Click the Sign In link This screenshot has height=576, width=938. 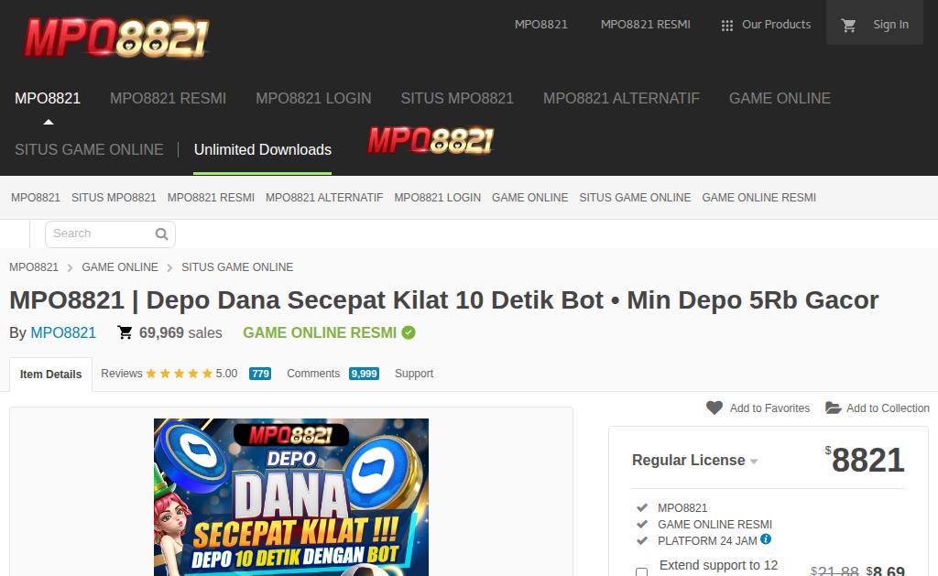pyautogui.click(x=890, y=25)
